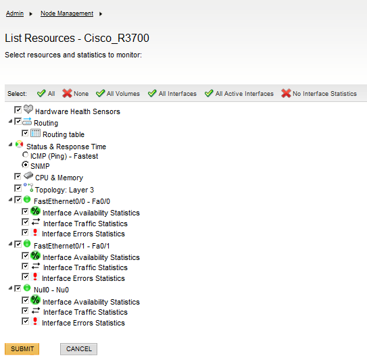Open dropdown arrow after Node Management breadcrumb

coord(101,14)
